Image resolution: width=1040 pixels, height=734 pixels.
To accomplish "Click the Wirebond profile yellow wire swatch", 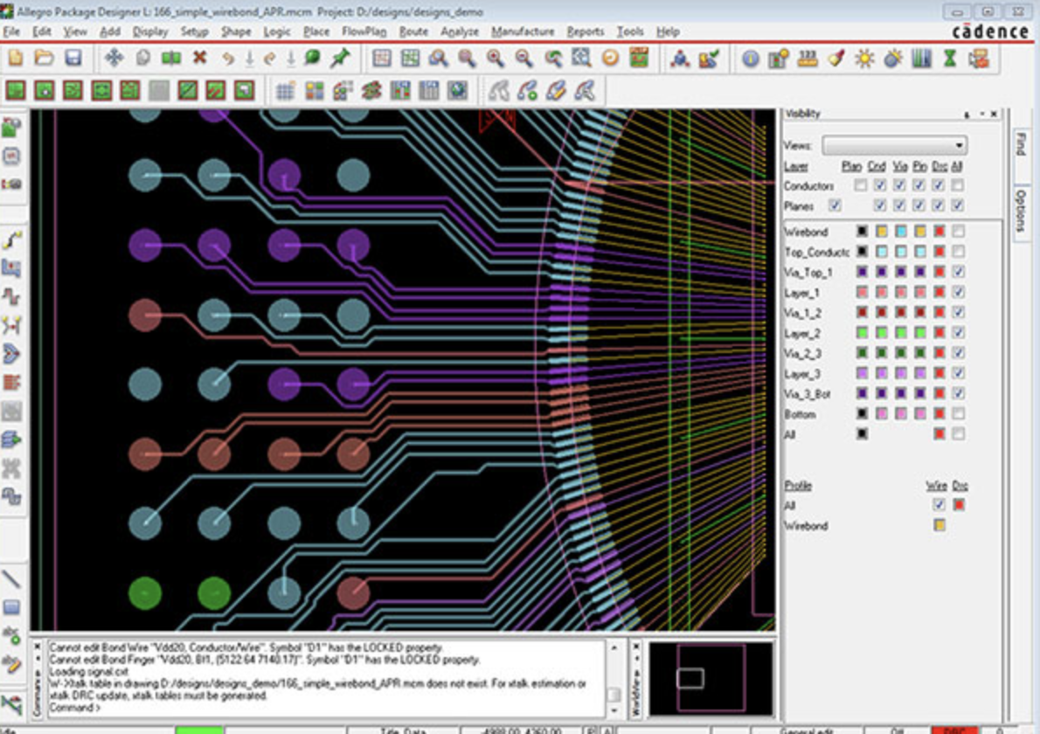I will pos(939,526).
